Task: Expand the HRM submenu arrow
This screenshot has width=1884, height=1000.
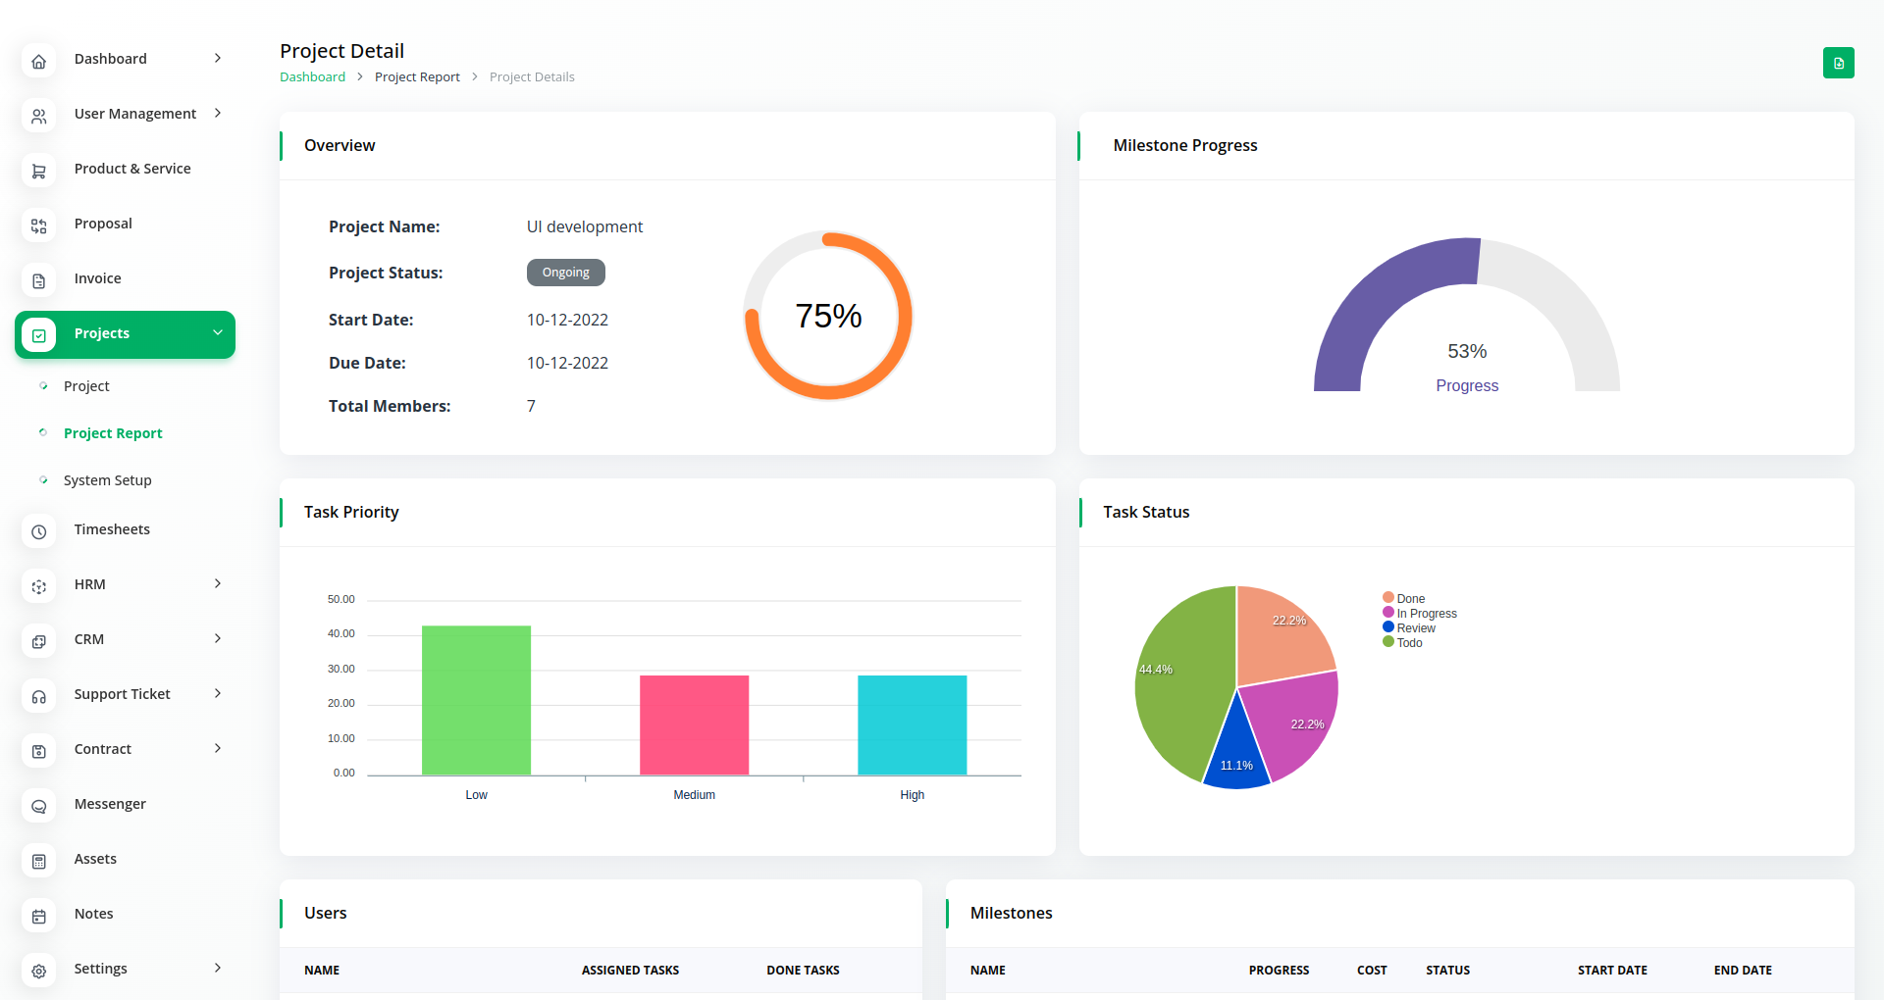Action: tap(218, 584)
